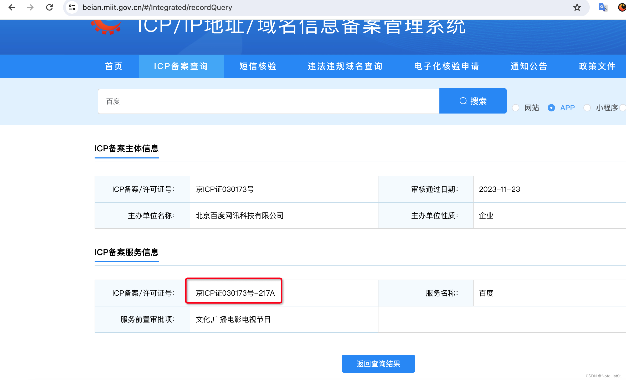Select the 网站 radio button
Image resolution: width=626 pixels, height=380 pixels.
tap(516, 108)
